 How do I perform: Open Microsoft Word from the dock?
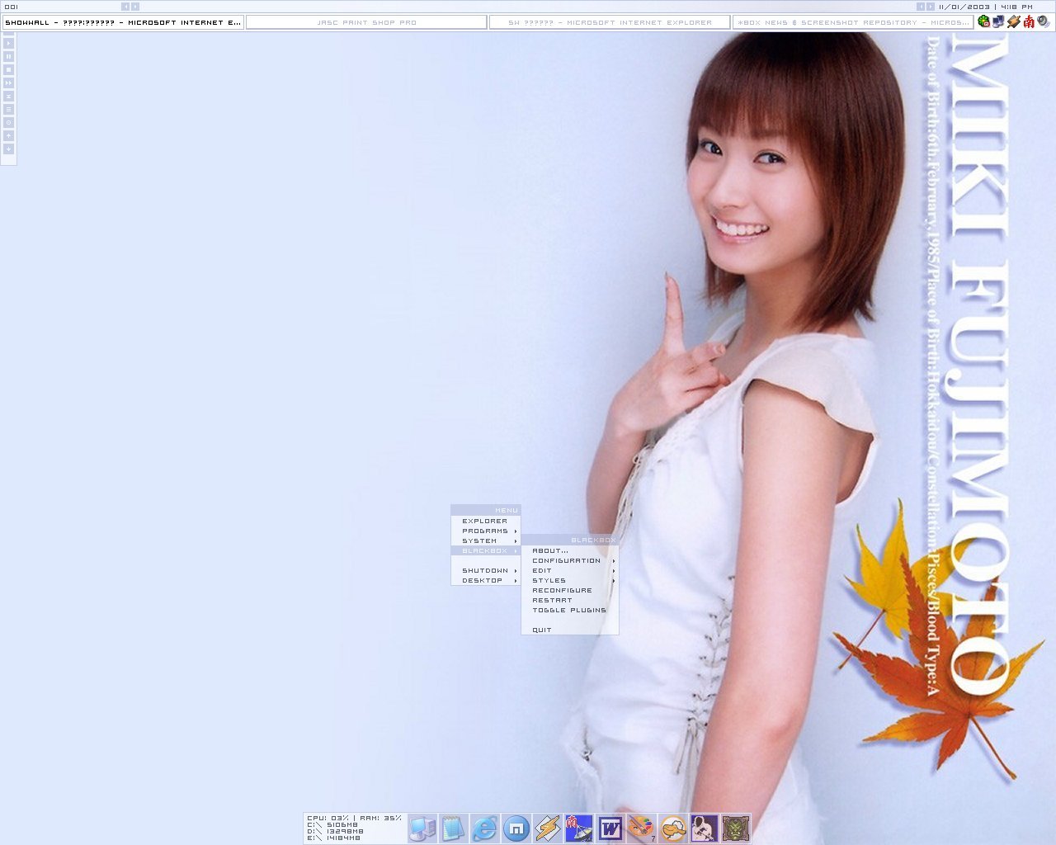point(610,828)
